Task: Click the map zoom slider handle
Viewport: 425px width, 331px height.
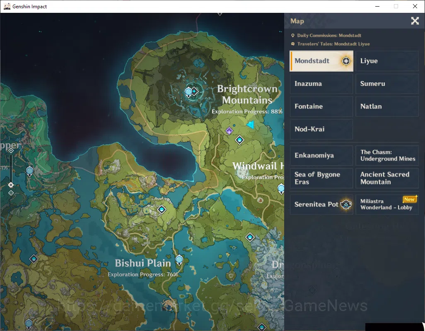Action: [11, 185]
